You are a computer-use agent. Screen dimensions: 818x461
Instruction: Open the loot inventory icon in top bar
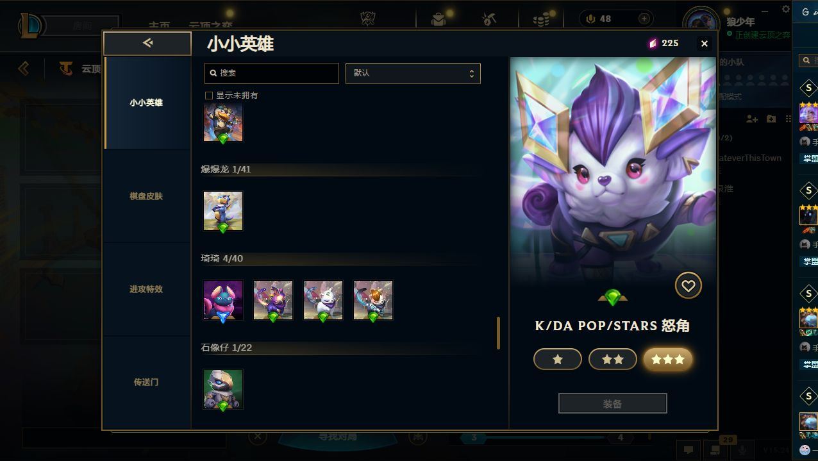(438, 19)
